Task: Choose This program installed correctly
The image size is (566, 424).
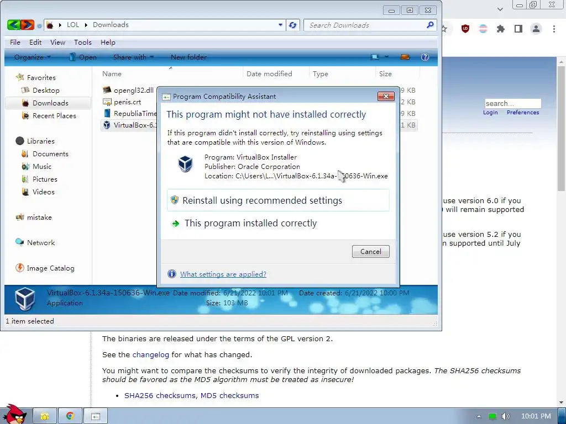Action: [278, 223]
